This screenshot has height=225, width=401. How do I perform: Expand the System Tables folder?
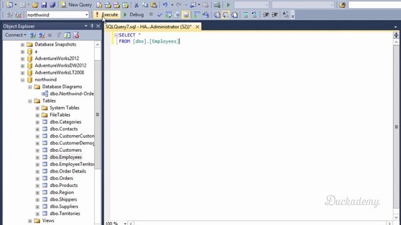(x=38, y=108)
